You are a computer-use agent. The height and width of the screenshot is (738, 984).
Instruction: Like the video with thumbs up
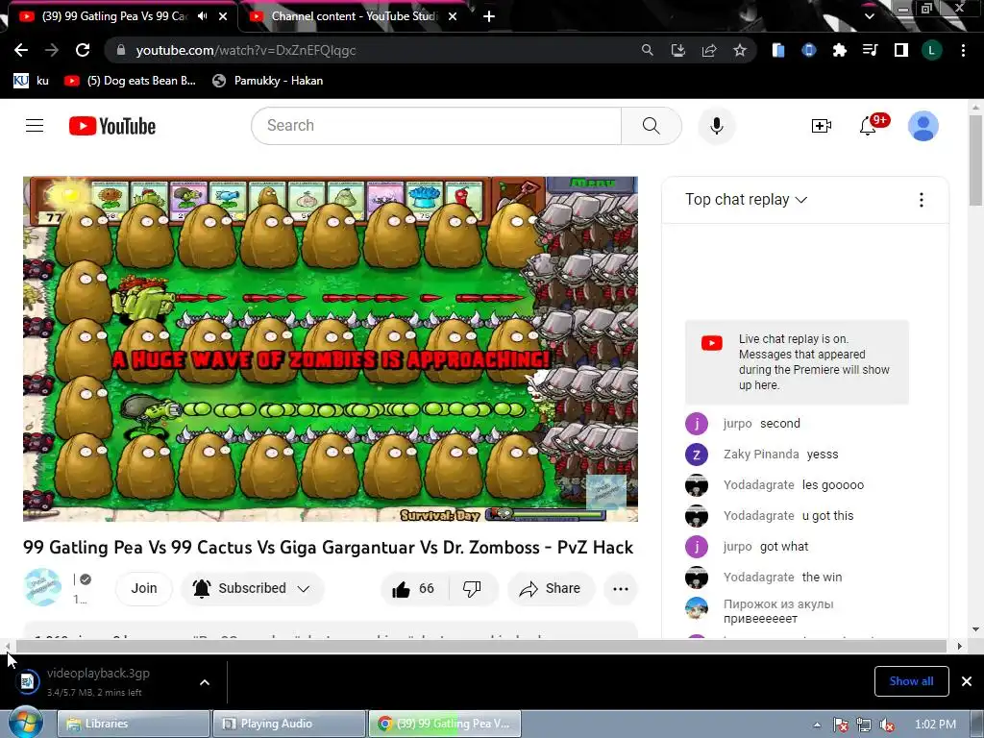point(413,589)
